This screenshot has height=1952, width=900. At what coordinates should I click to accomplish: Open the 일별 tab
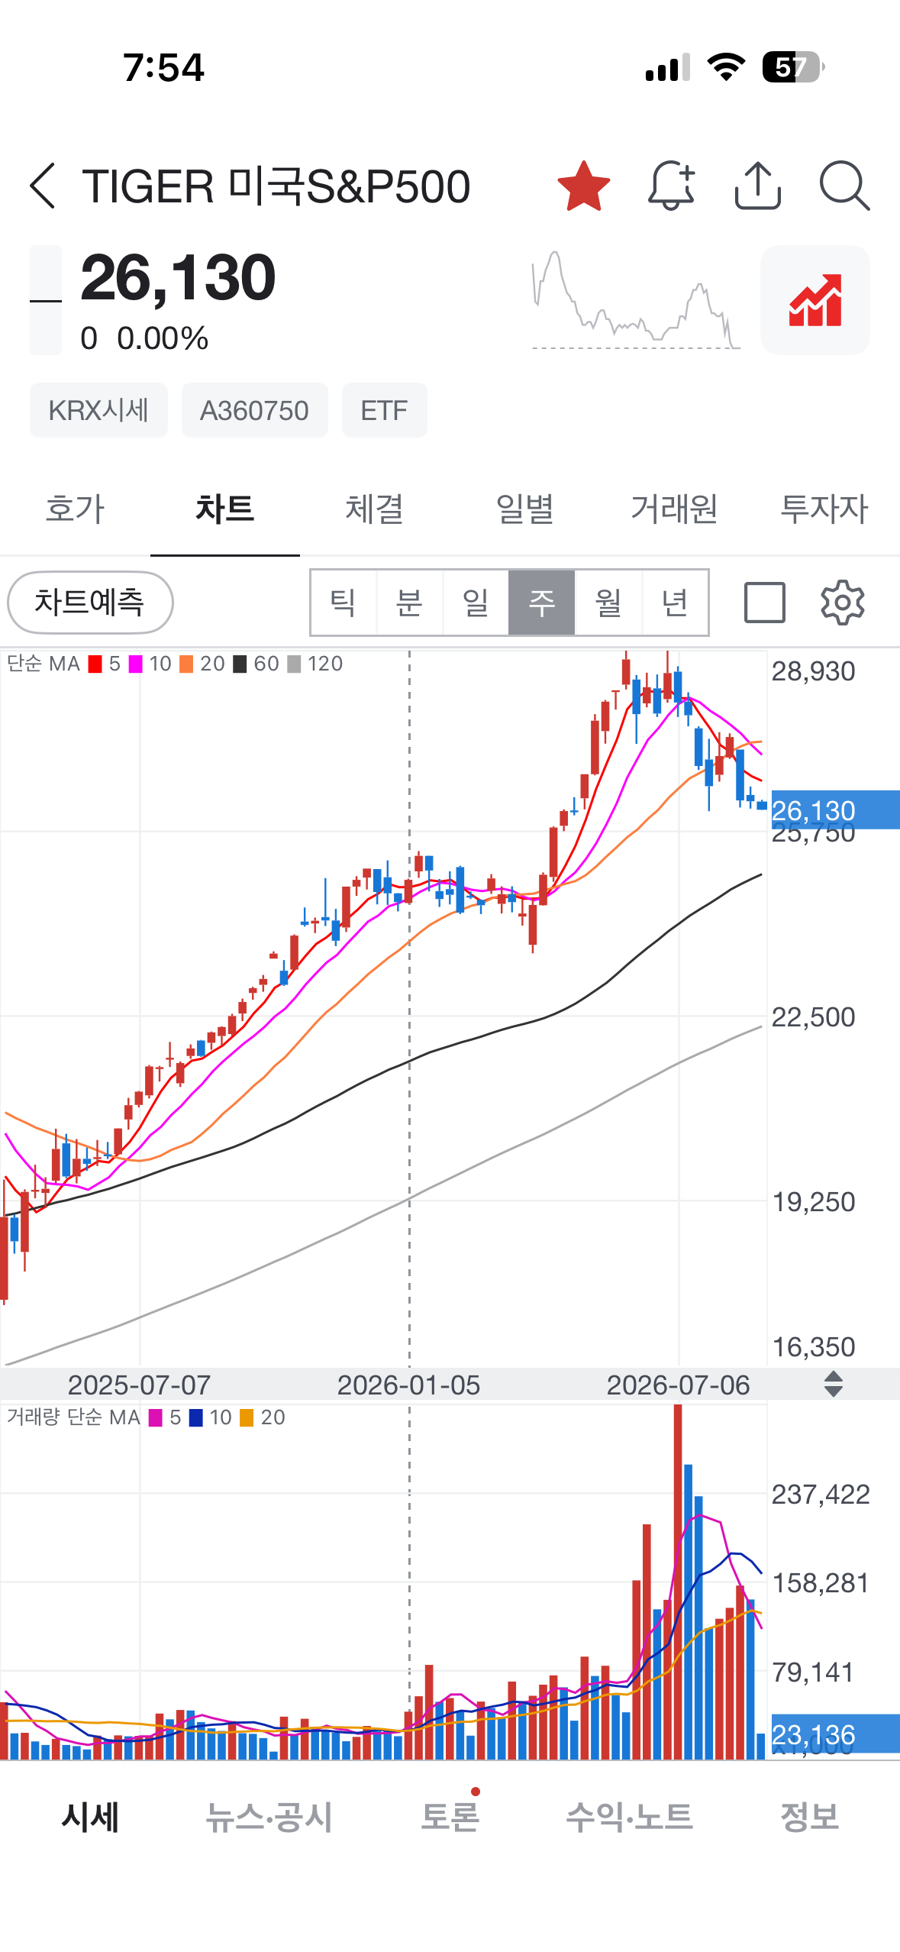pos(524,509)
